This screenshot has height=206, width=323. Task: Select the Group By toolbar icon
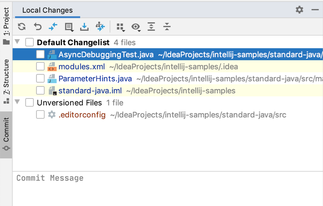(120, 27)
